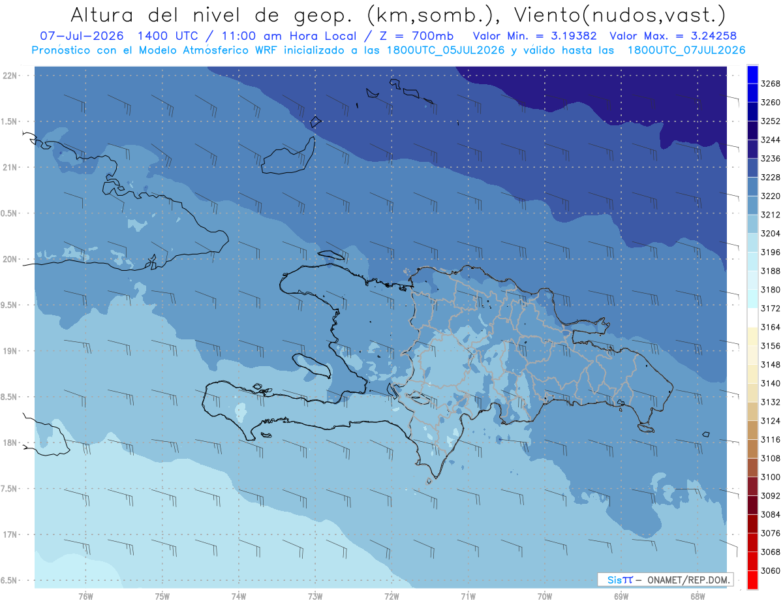Click the '20N' latitude label
Screen dimensions: 783x605
(x=9, y=259)
